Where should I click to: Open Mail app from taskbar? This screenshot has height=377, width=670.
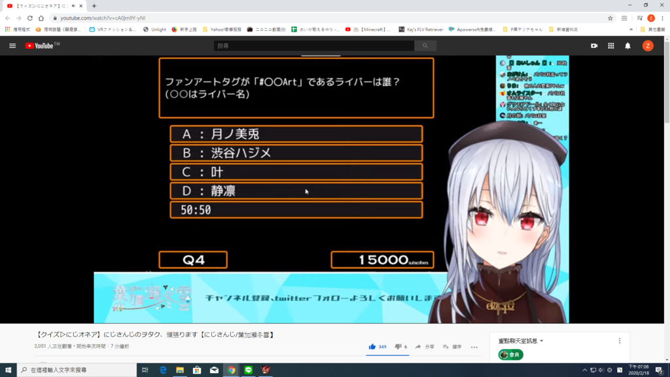(214, 370)
